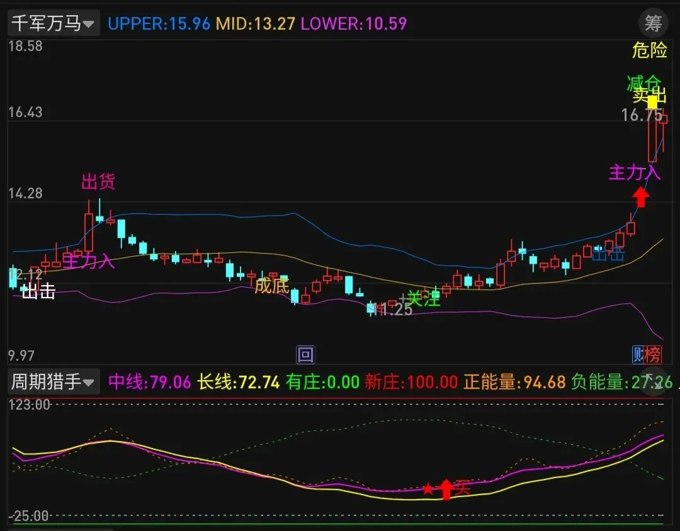Image resolution: width=680 pixels, height=531 pixels.
Task: Select the UPPER:15.96 value
Action: 159,23
